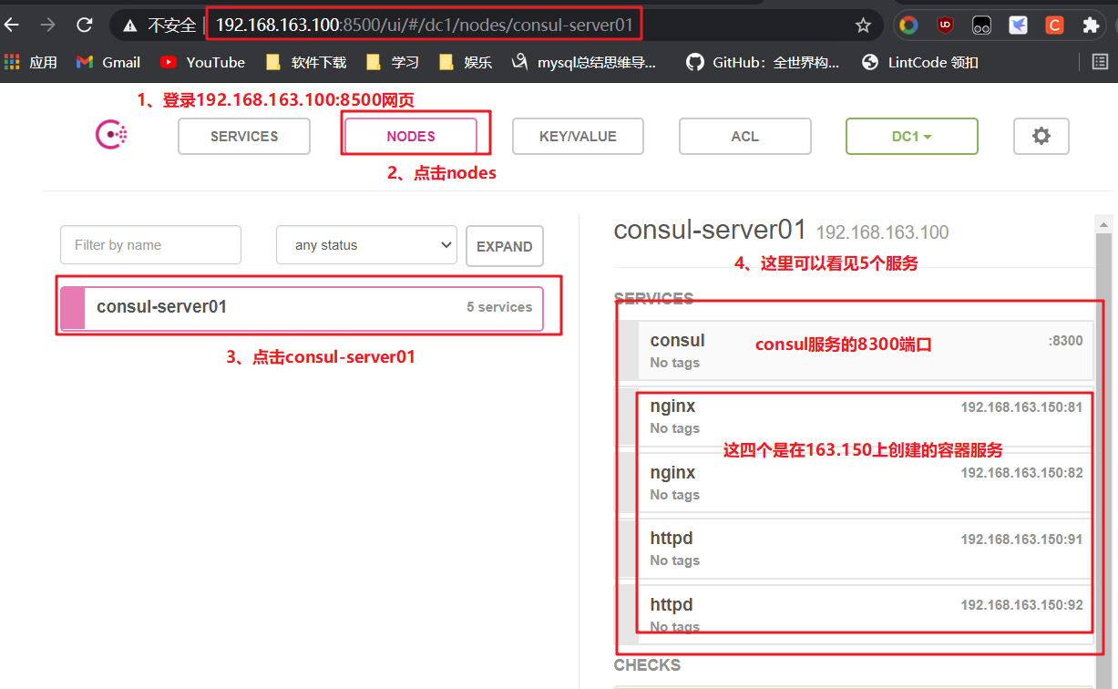This screenshot has height=689, width=1118.
Task: Click the EXPAND button
Action: 505,246
